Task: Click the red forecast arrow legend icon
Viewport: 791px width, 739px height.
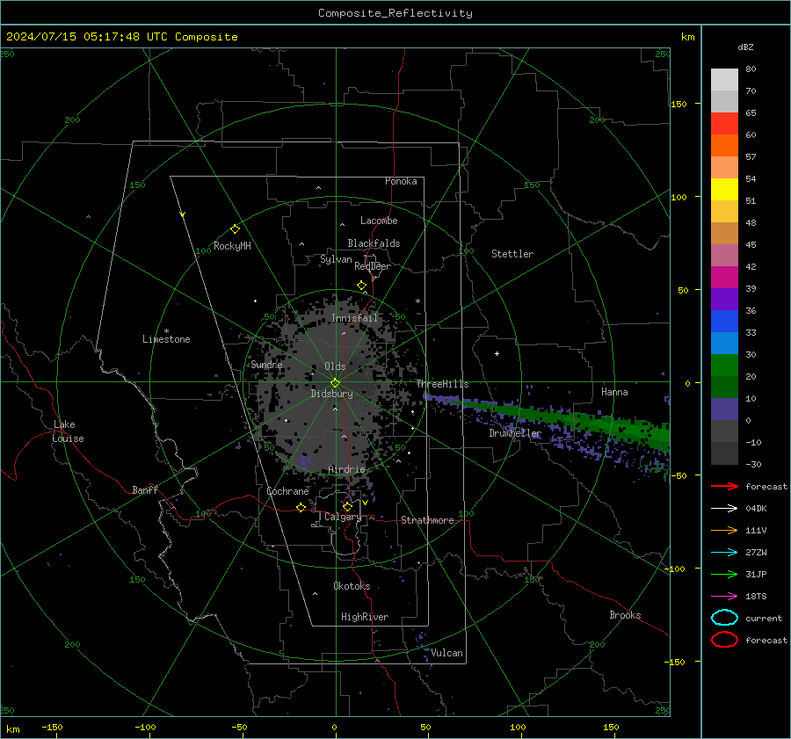Action: coord(724,486)
